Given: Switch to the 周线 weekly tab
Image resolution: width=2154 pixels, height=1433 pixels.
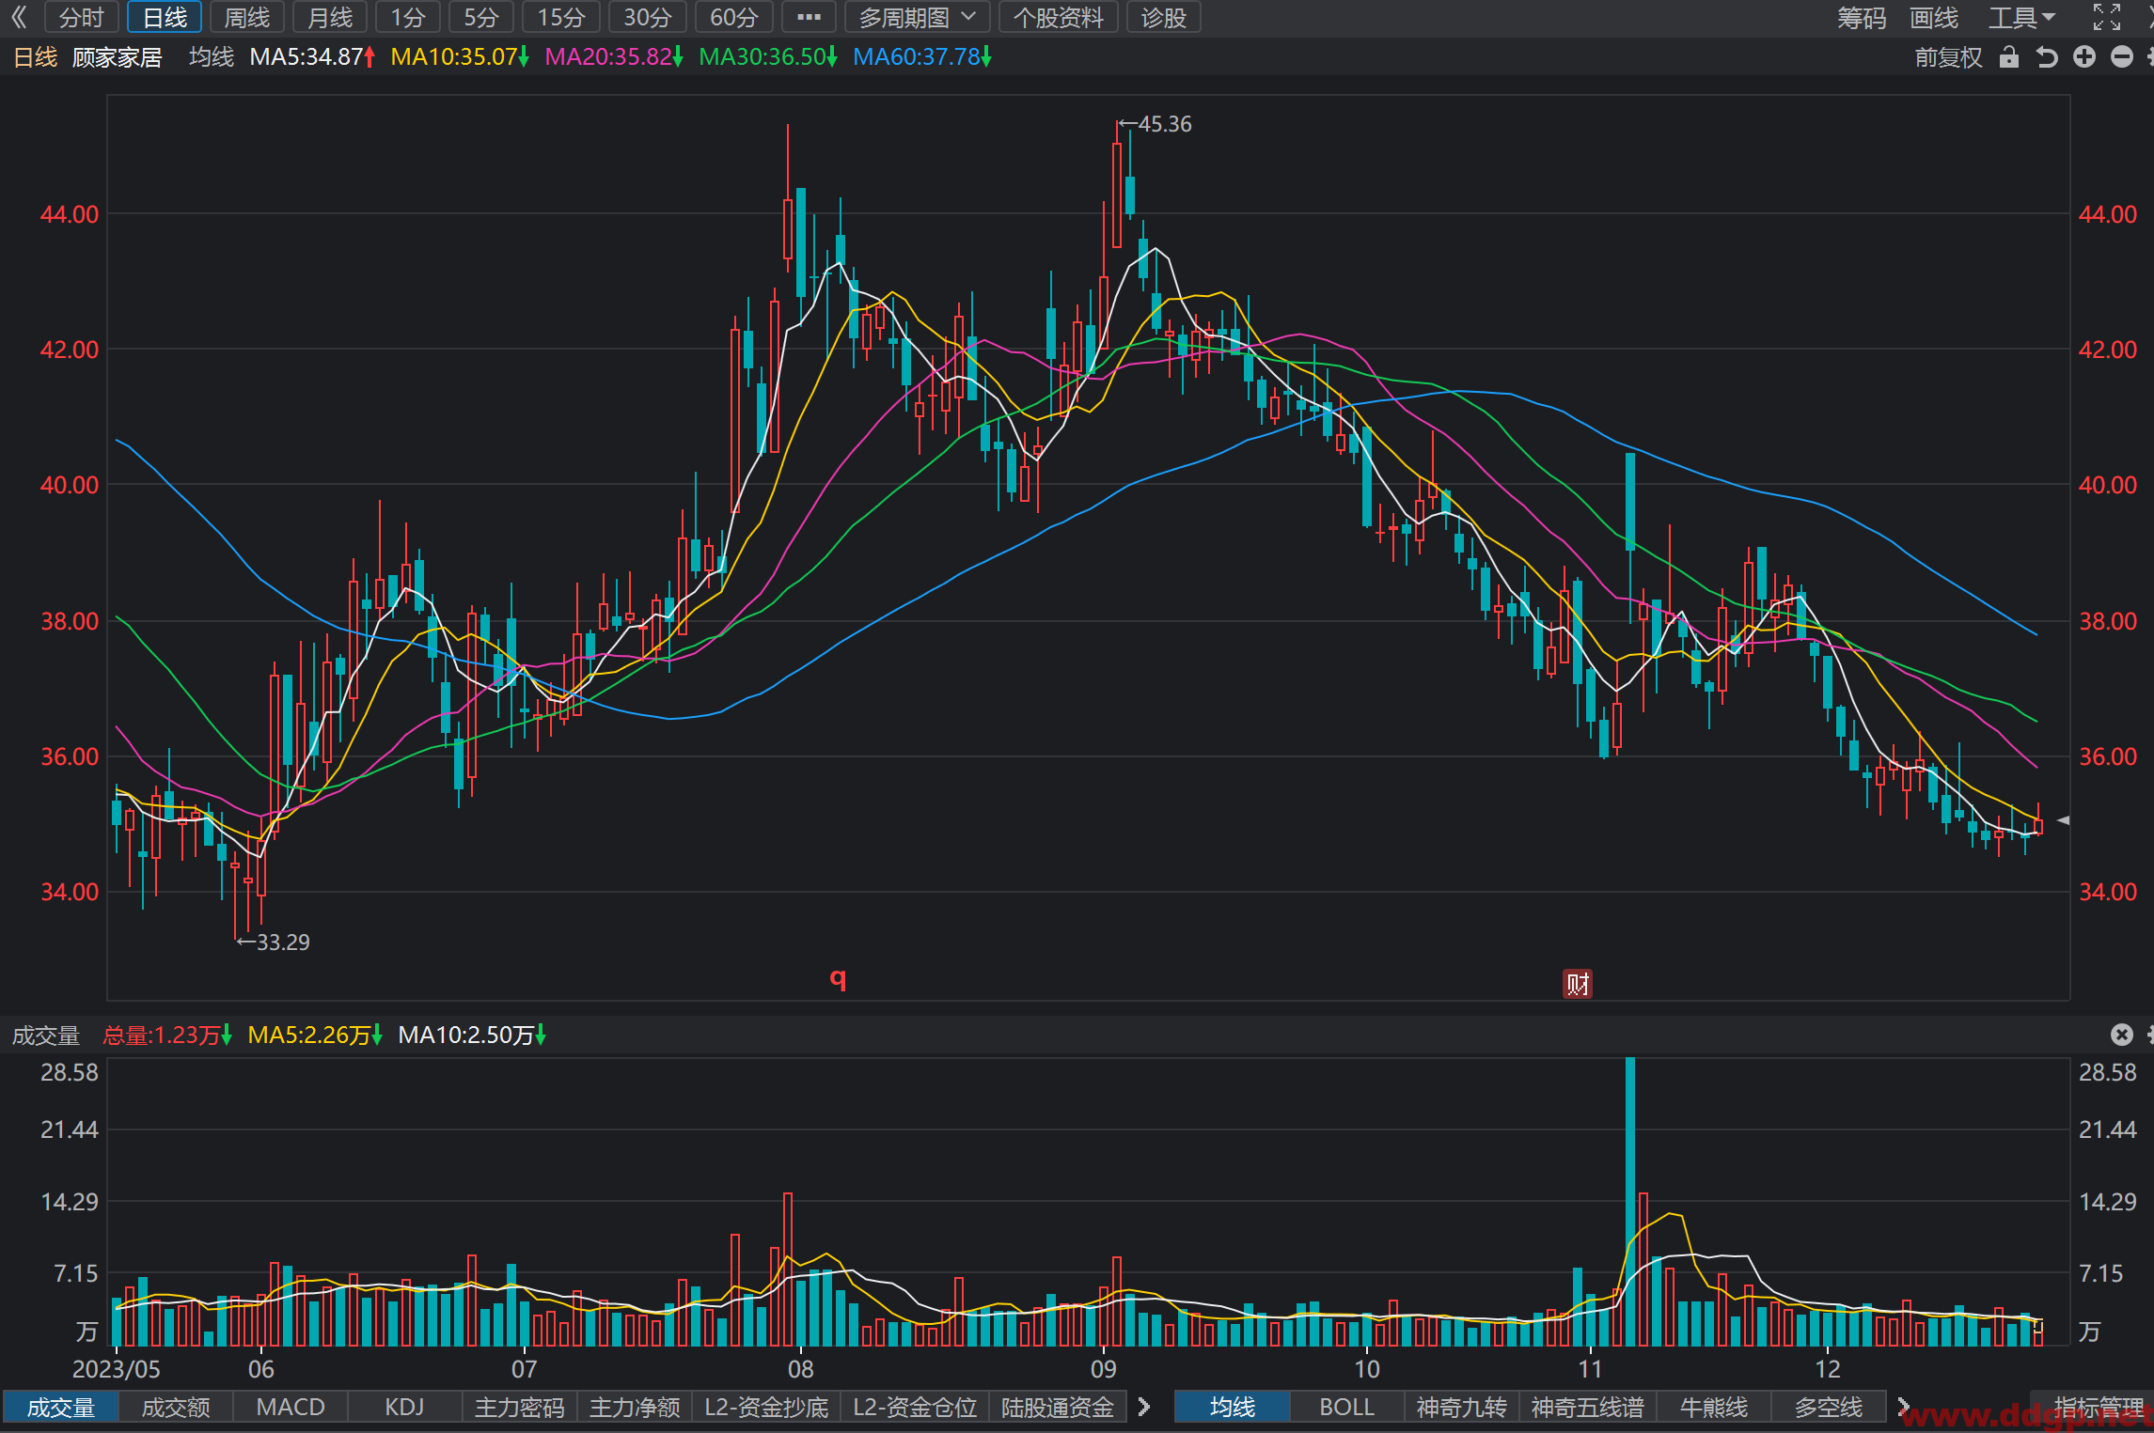Looking at the screenshot, I should [x=247, y=17].
